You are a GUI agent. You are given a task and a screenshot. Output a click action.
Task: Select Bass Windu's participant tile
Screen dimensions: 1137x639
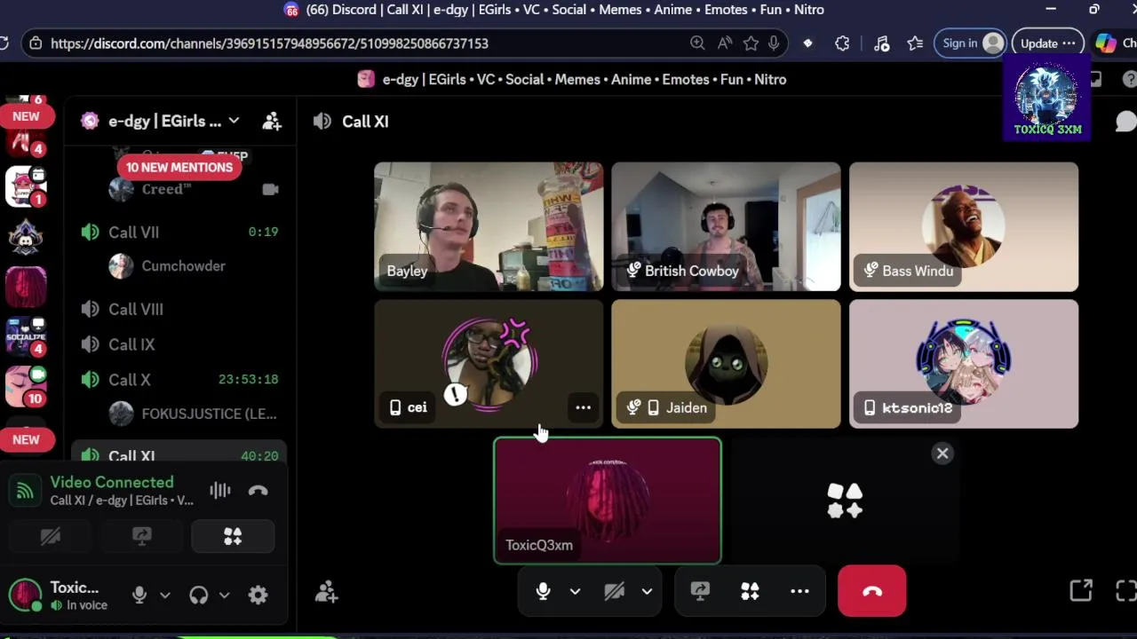pyautogui.click(x=964, y=226)
